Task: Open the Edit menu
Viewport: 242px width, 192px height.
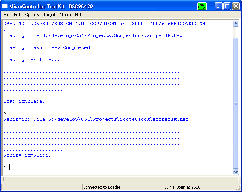Action: point(17,15)
